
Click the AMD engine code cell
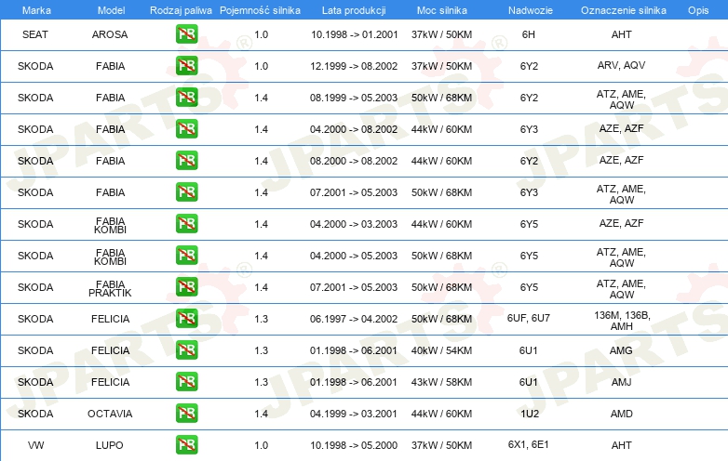pyautogui.click(x=621, y=414)
